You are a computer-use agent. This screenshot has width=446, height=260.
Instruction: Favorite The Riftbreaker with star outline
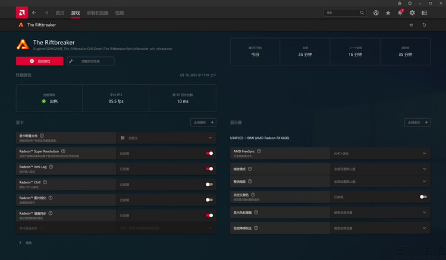coord(411,25)
